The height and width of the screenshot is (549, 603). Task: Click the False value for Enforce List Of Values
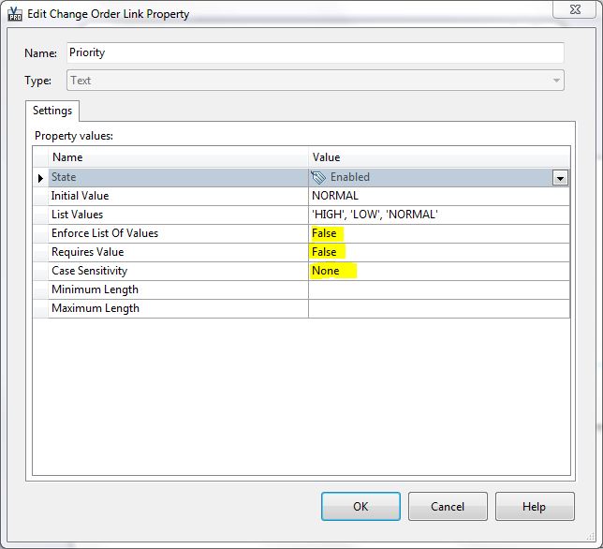(x=439, y=233)
